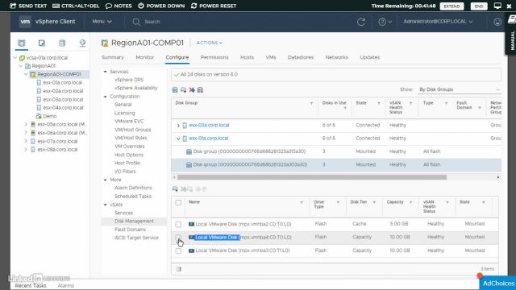
Task: Click the END lab button
Action: (479, 6)
